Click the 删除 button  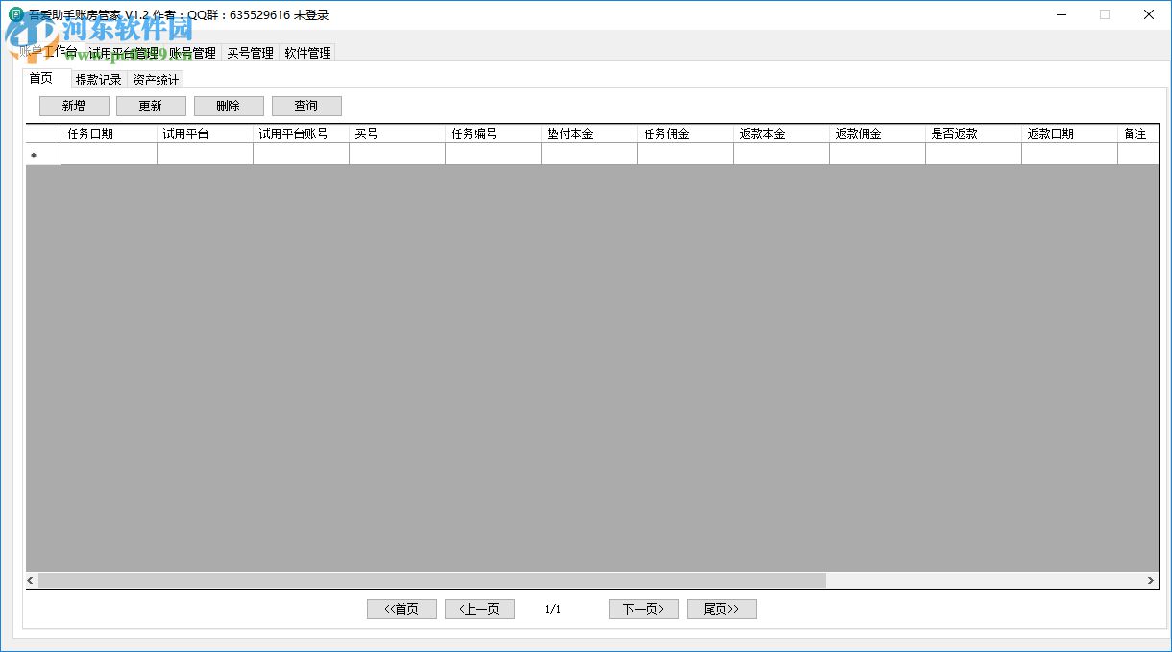pyautogui.click(x=229, y=106)
